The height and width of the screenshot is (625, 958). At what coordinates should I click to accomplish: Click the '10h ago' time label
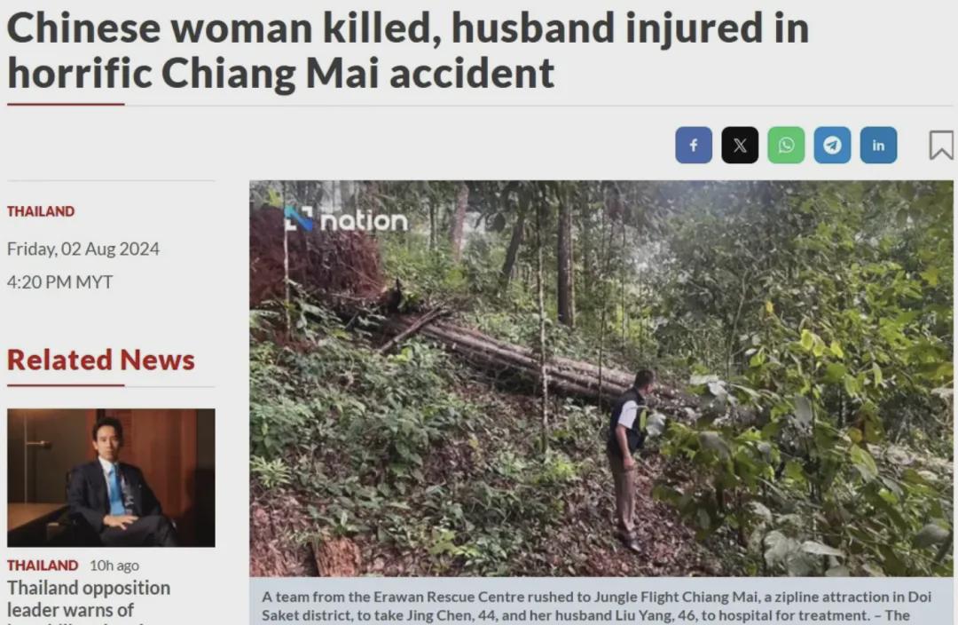point(114,565)
